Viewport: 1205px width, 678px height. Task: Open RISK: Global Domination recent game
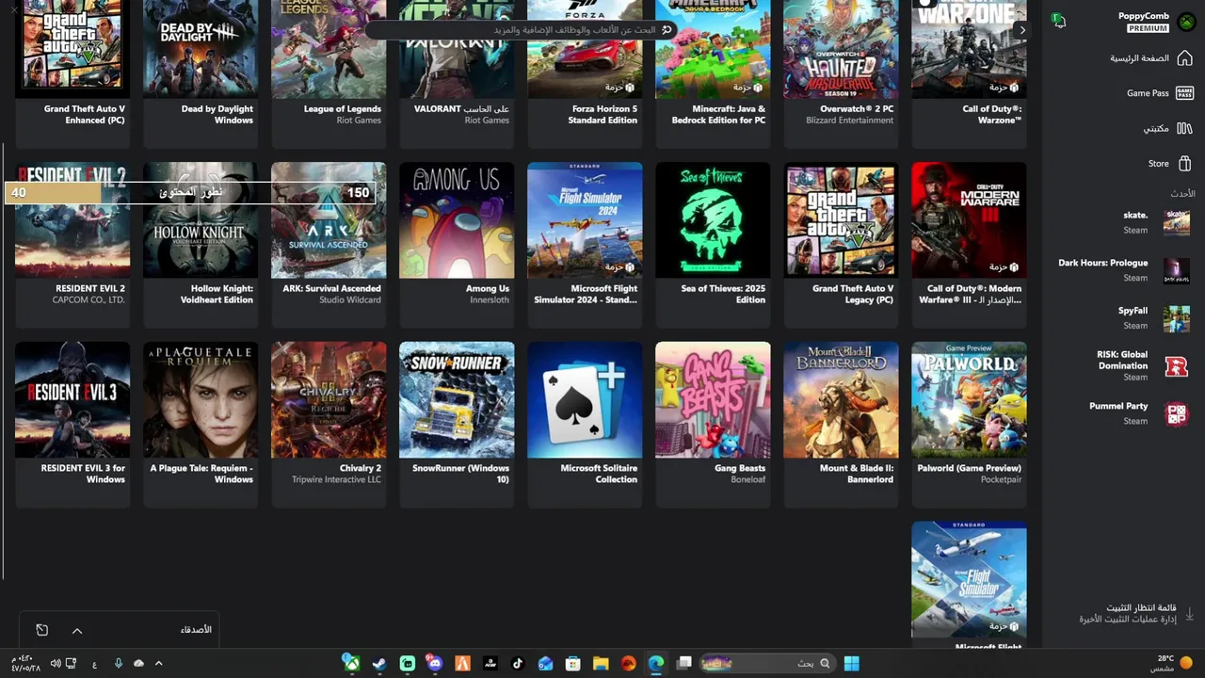(x=1142, y=365)
